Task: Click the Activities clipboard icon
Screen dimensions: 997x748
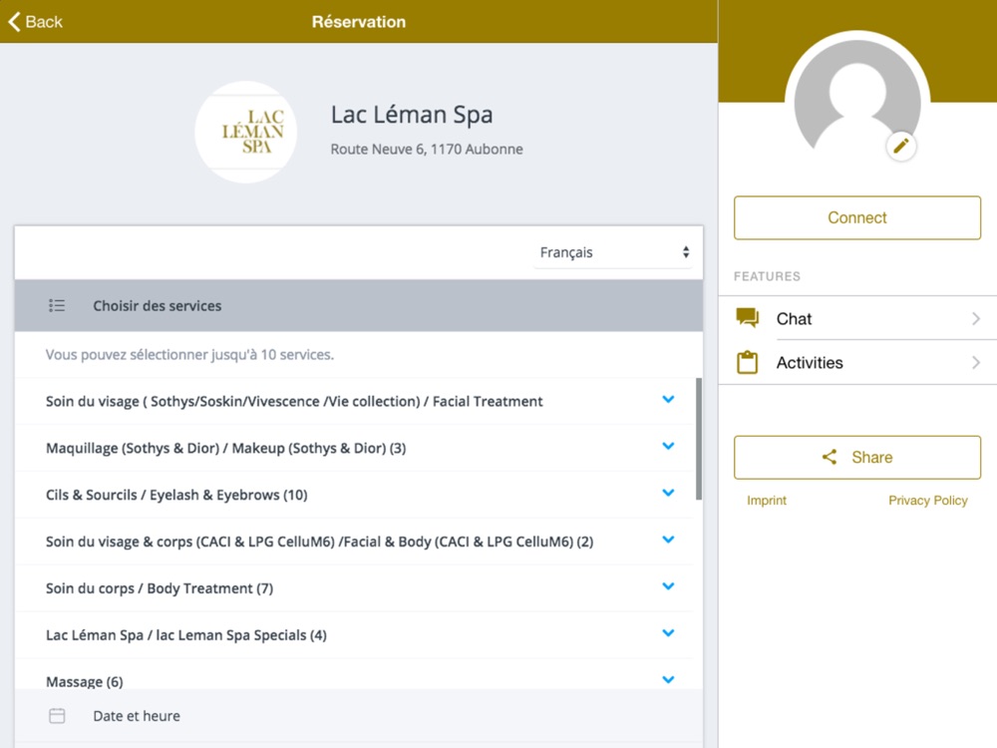Action: coord(747,363)
